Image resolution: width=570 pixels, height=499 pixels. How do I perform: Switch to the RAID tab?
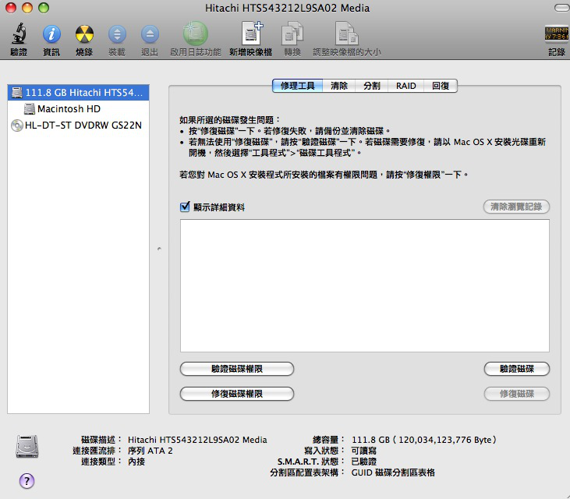(405, 86)
